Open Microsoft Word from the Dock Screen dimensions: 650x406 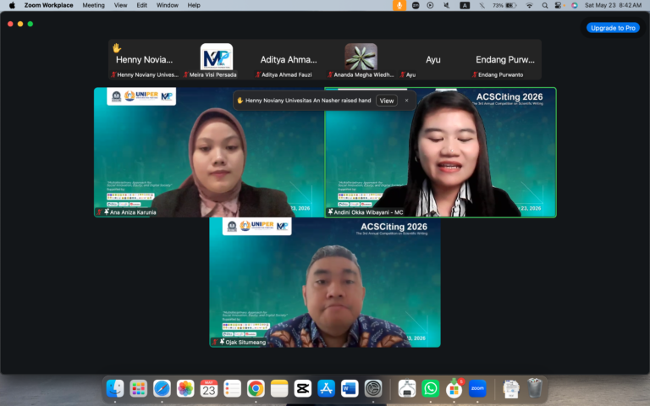point(350,388)
